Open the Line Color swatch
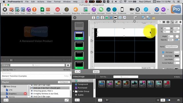 coord(177,56)
